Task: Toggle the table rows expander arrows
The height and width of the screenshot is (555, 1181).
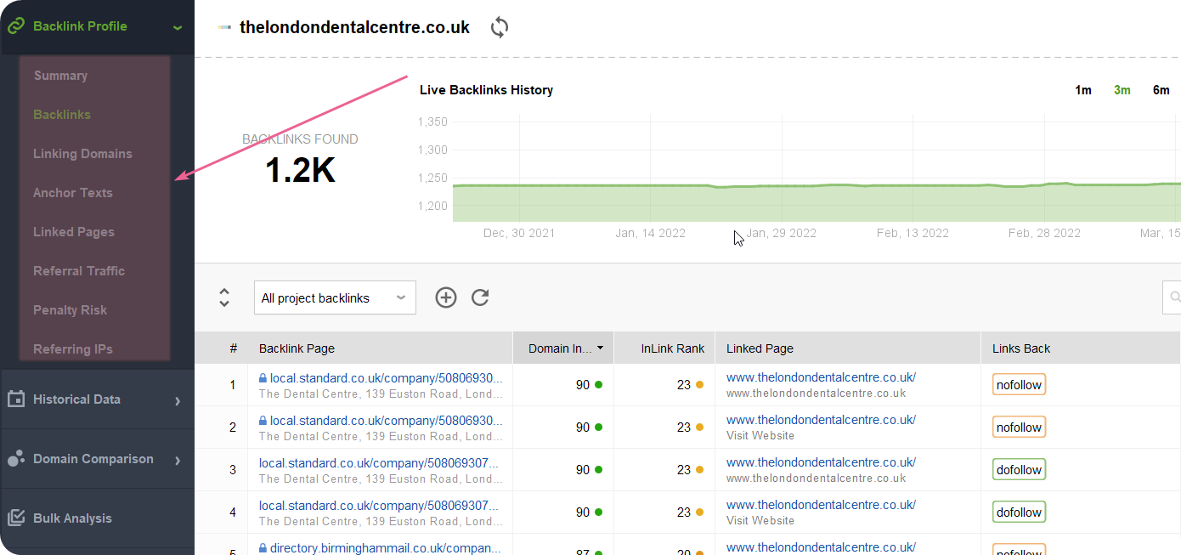Action: click(223, 297)
